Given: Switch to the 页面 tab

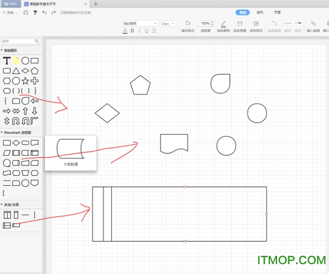Looking at the screenshot, I should [277, 12].
